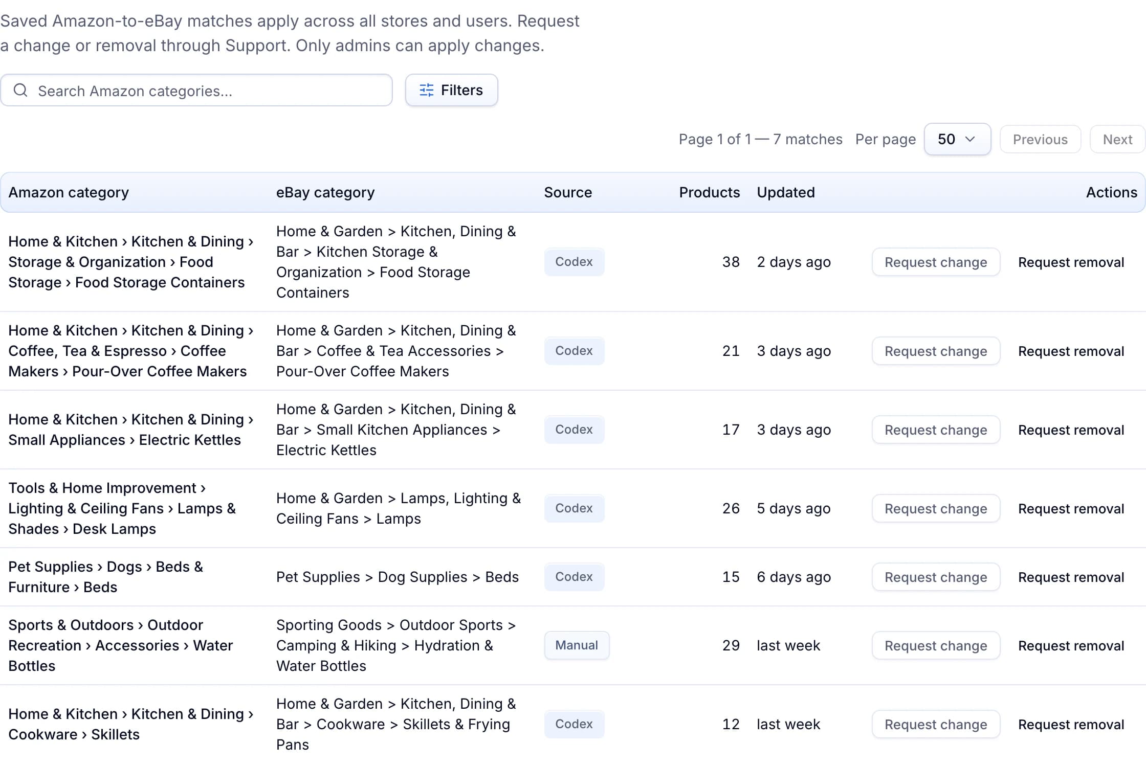Request change for Skillets
1146x765 pixels.
click(x=936, y=724)
